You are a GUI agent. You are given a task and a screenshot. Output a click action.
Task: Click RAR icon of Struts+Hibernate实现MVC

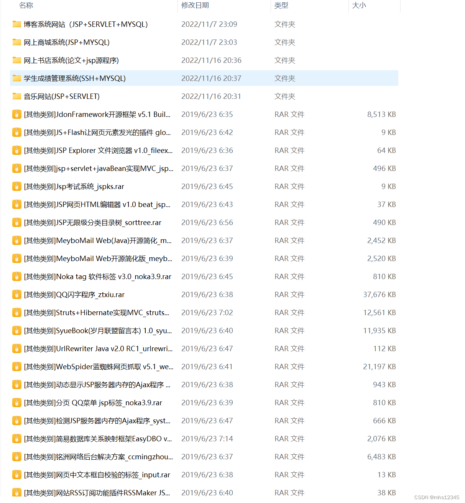17,312
